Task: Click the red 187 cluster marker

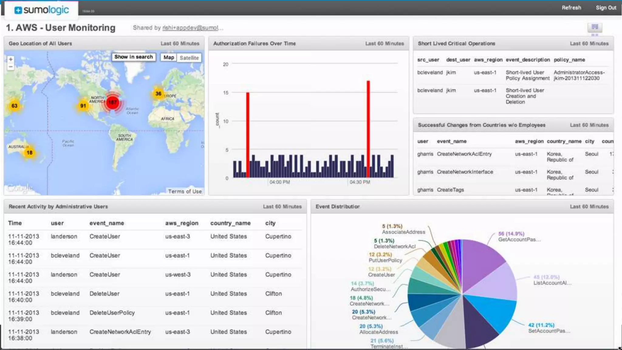Action: [113, 102]
